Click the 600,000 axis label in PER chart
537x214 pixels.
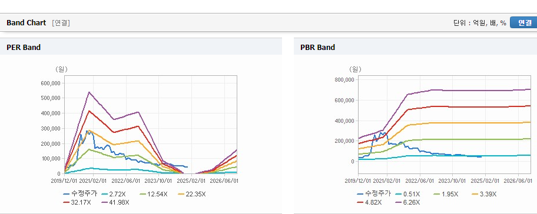point(51,83)
